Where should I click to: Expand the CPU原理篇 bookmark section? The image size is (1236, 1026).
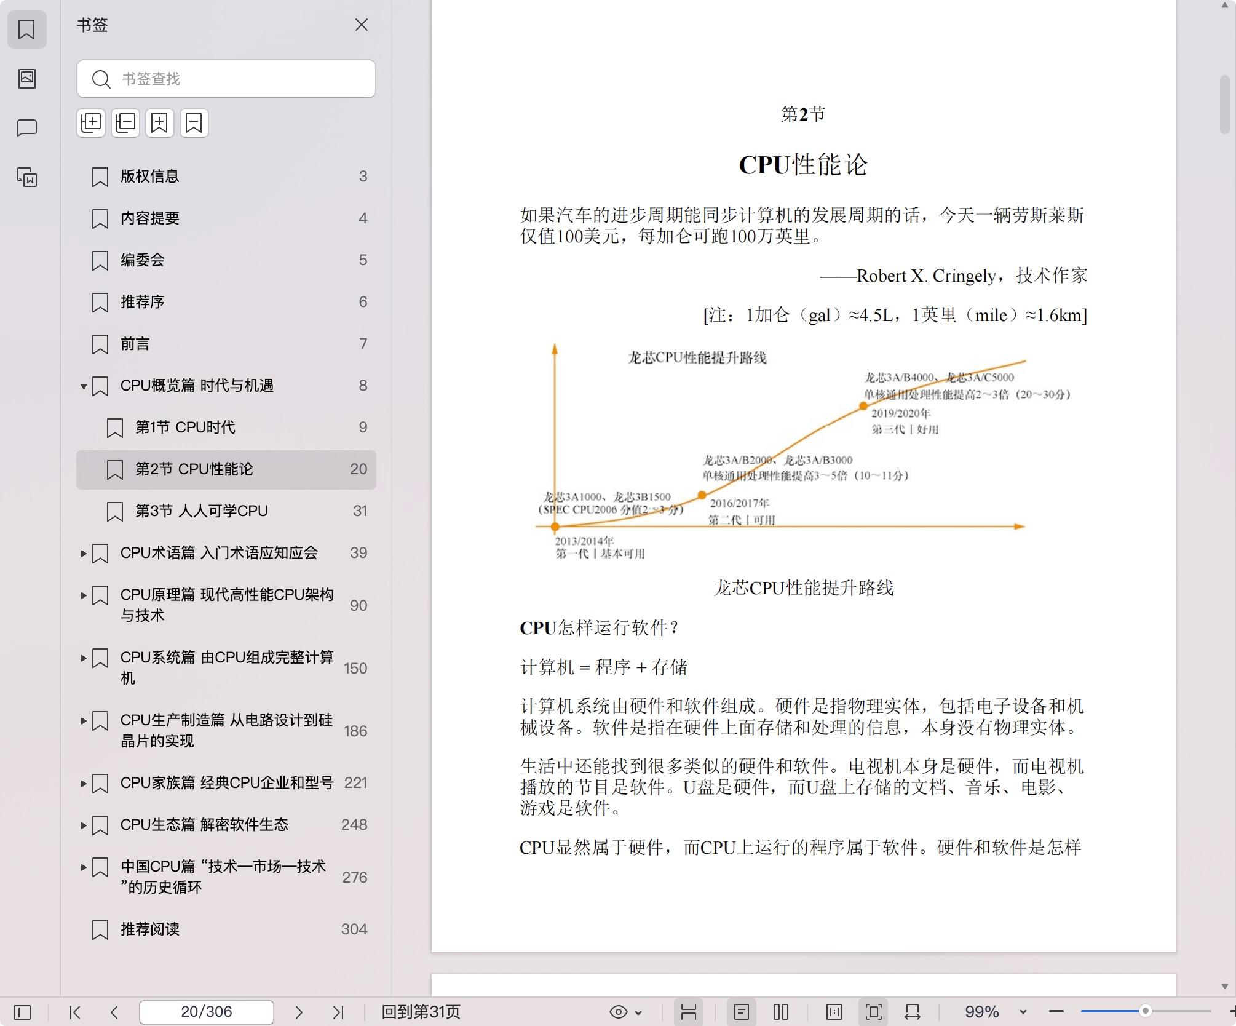83,595
